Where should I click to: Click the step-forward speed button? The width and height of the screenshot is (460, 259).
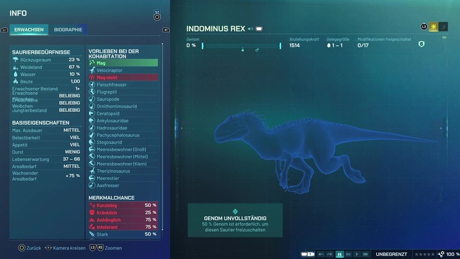348,254
